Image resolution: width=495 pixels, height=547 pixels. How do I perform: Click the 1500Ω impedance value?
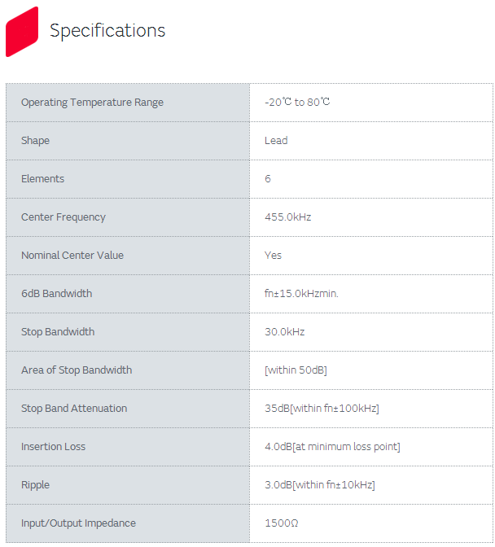pos(282,523)
